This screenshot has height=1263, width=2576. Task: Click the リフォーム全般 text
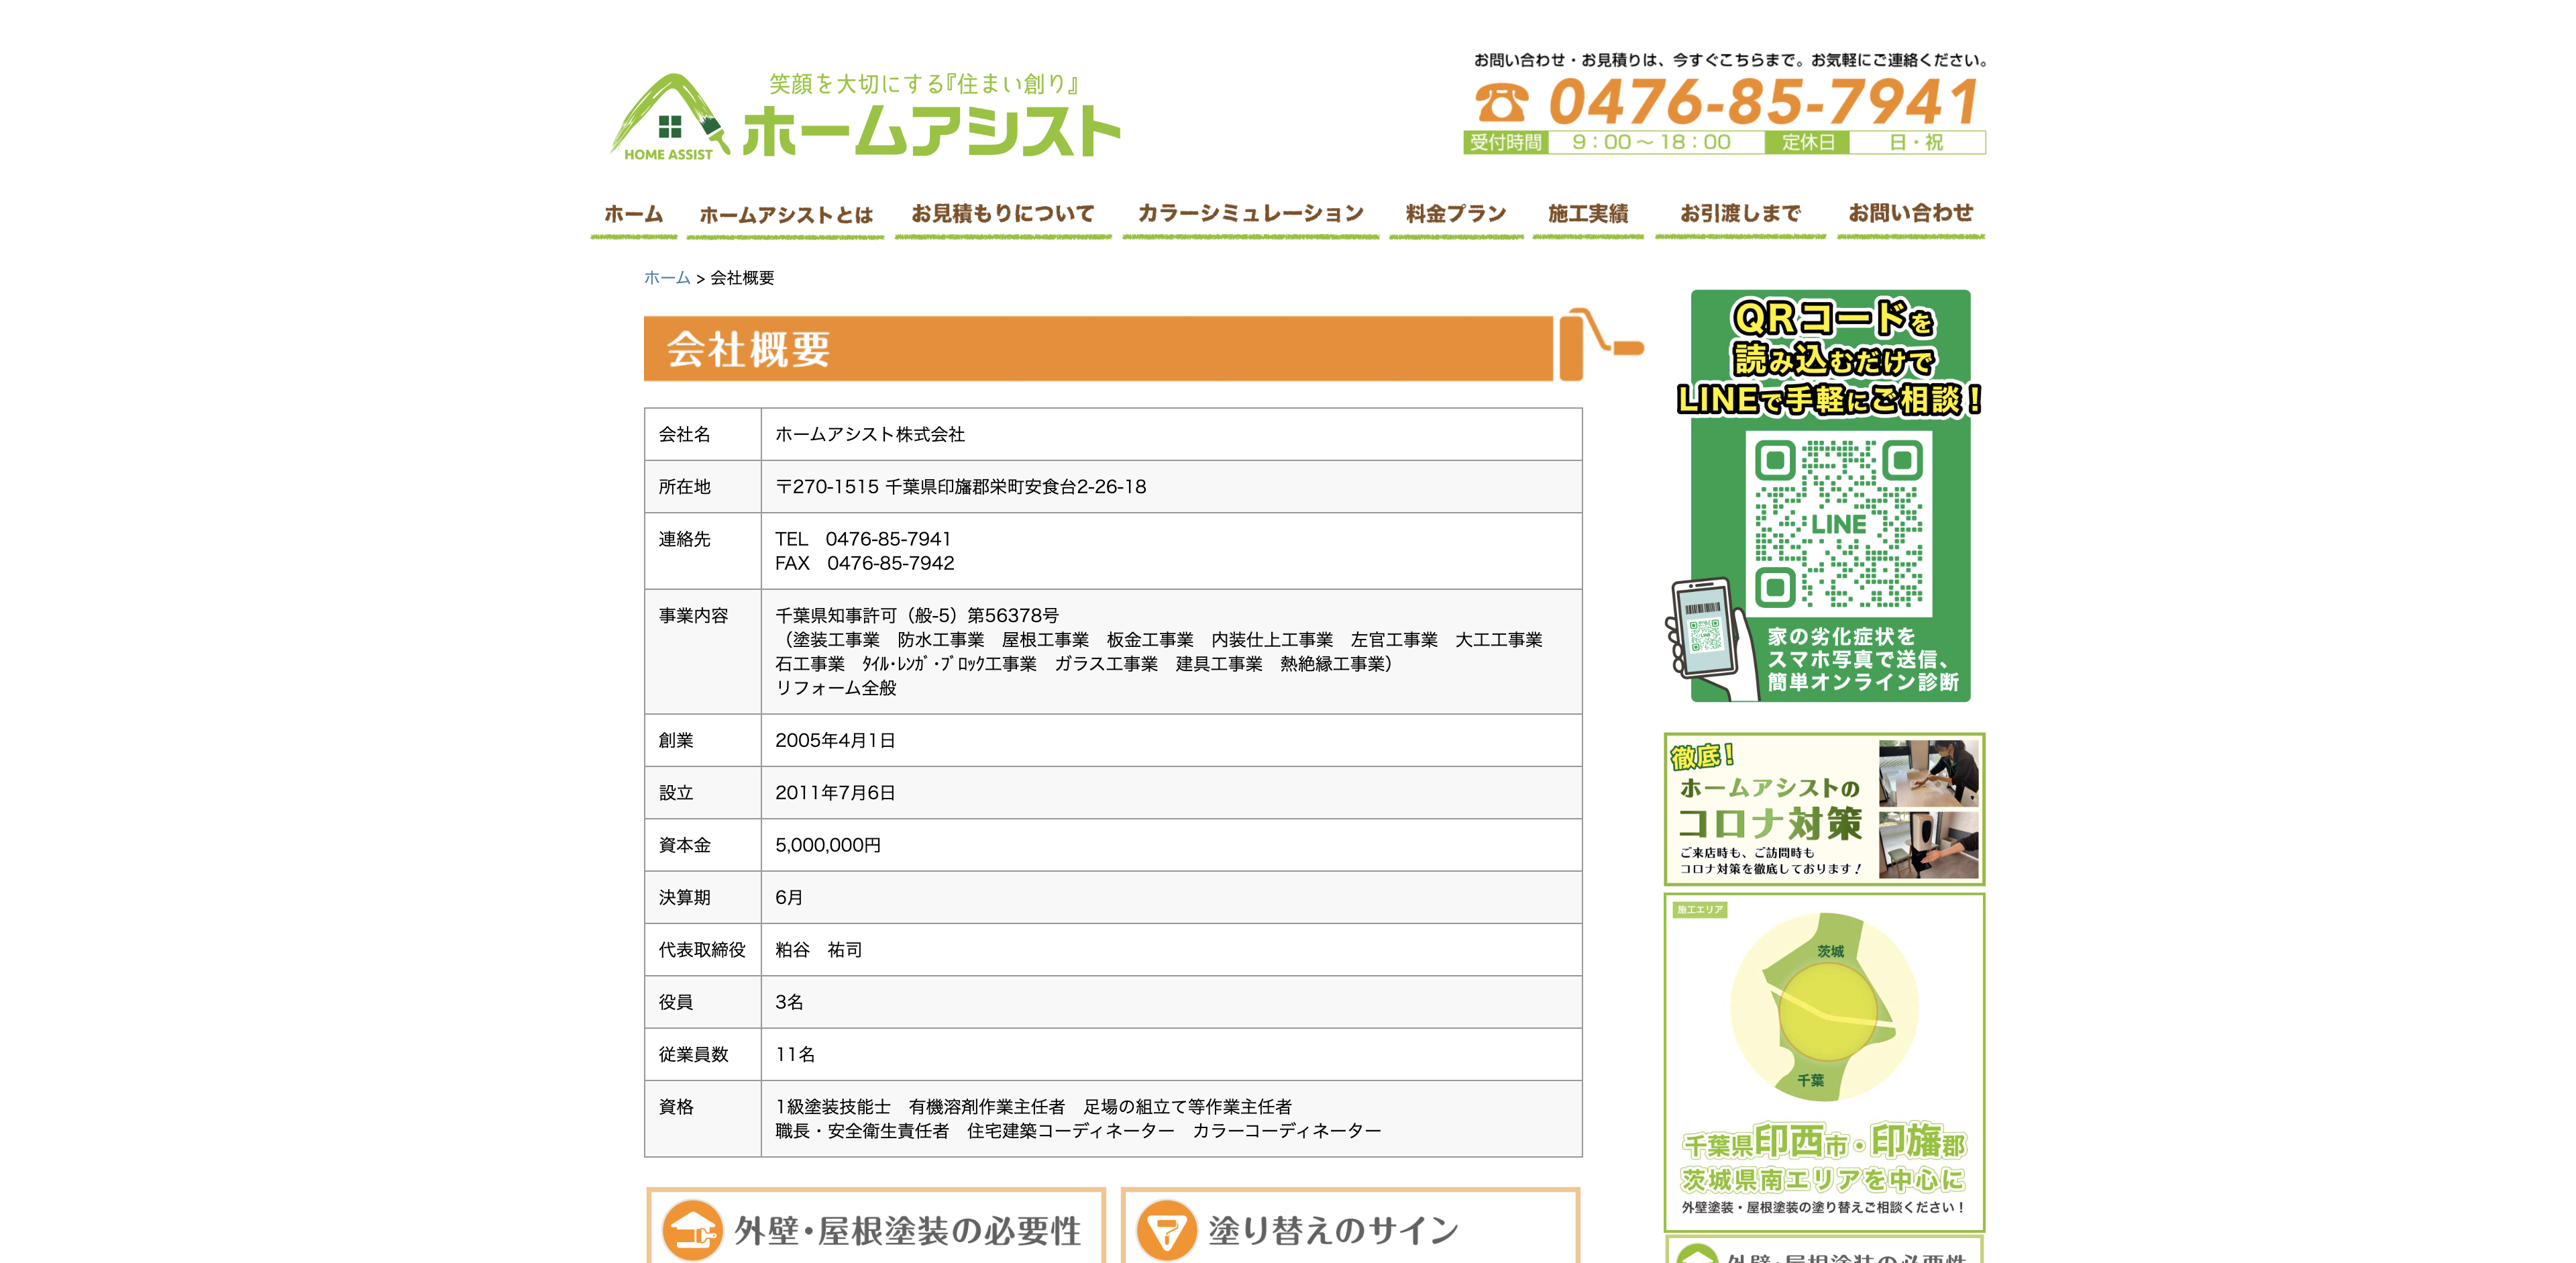point(836,688)
